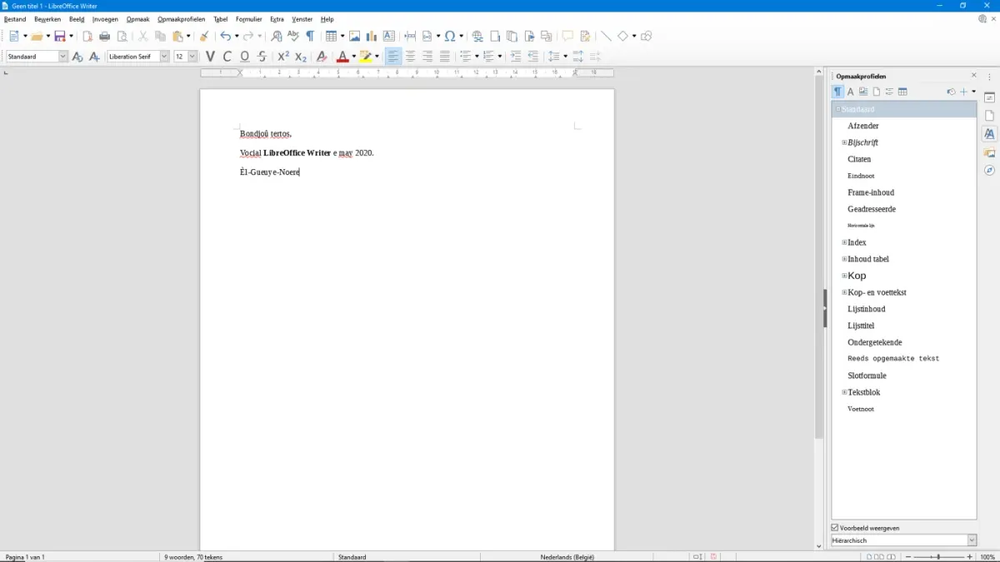Insert an image from toolbar

click(355, 36)
